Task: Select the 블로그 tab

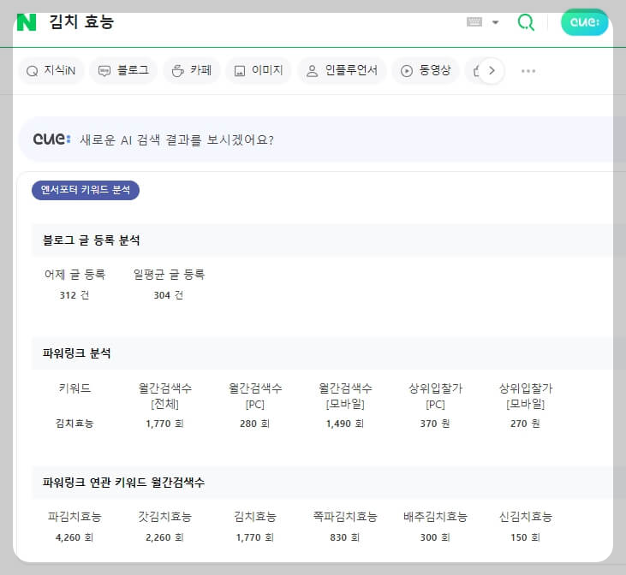Action: pos(123,71)
